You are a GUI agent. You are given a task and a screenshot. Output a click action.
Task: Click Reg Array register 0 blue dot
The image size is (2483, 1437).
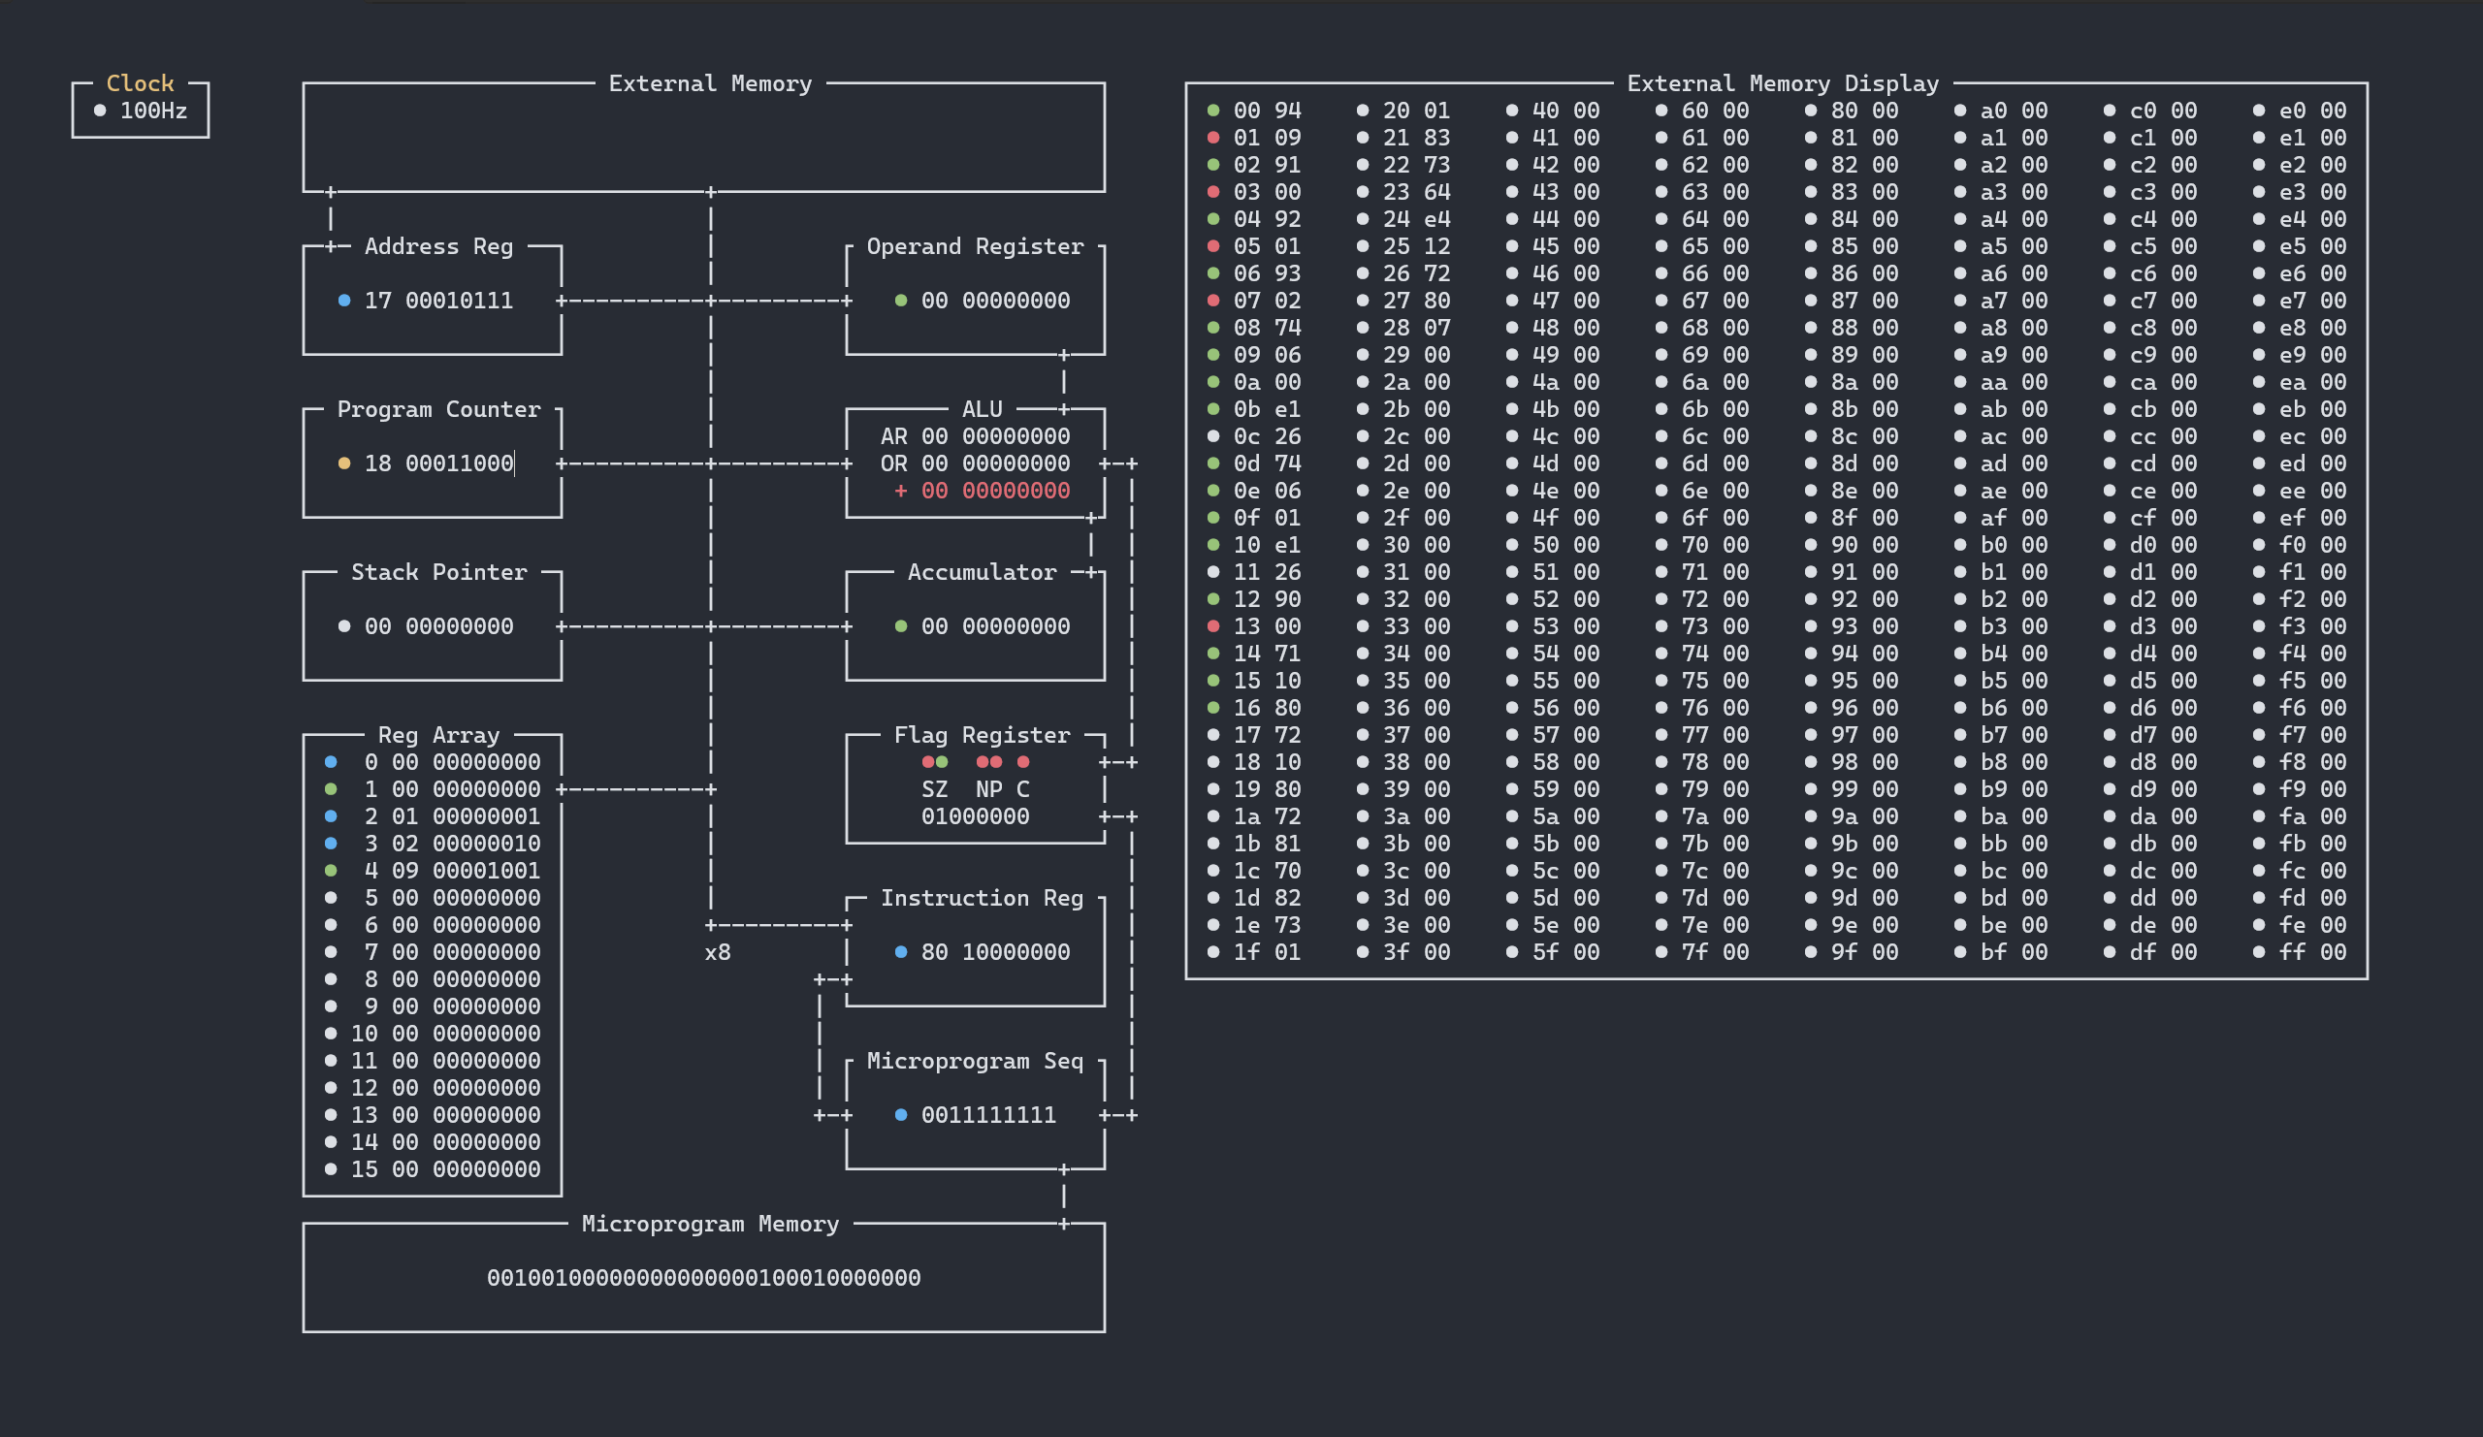(x=331, y=762)
